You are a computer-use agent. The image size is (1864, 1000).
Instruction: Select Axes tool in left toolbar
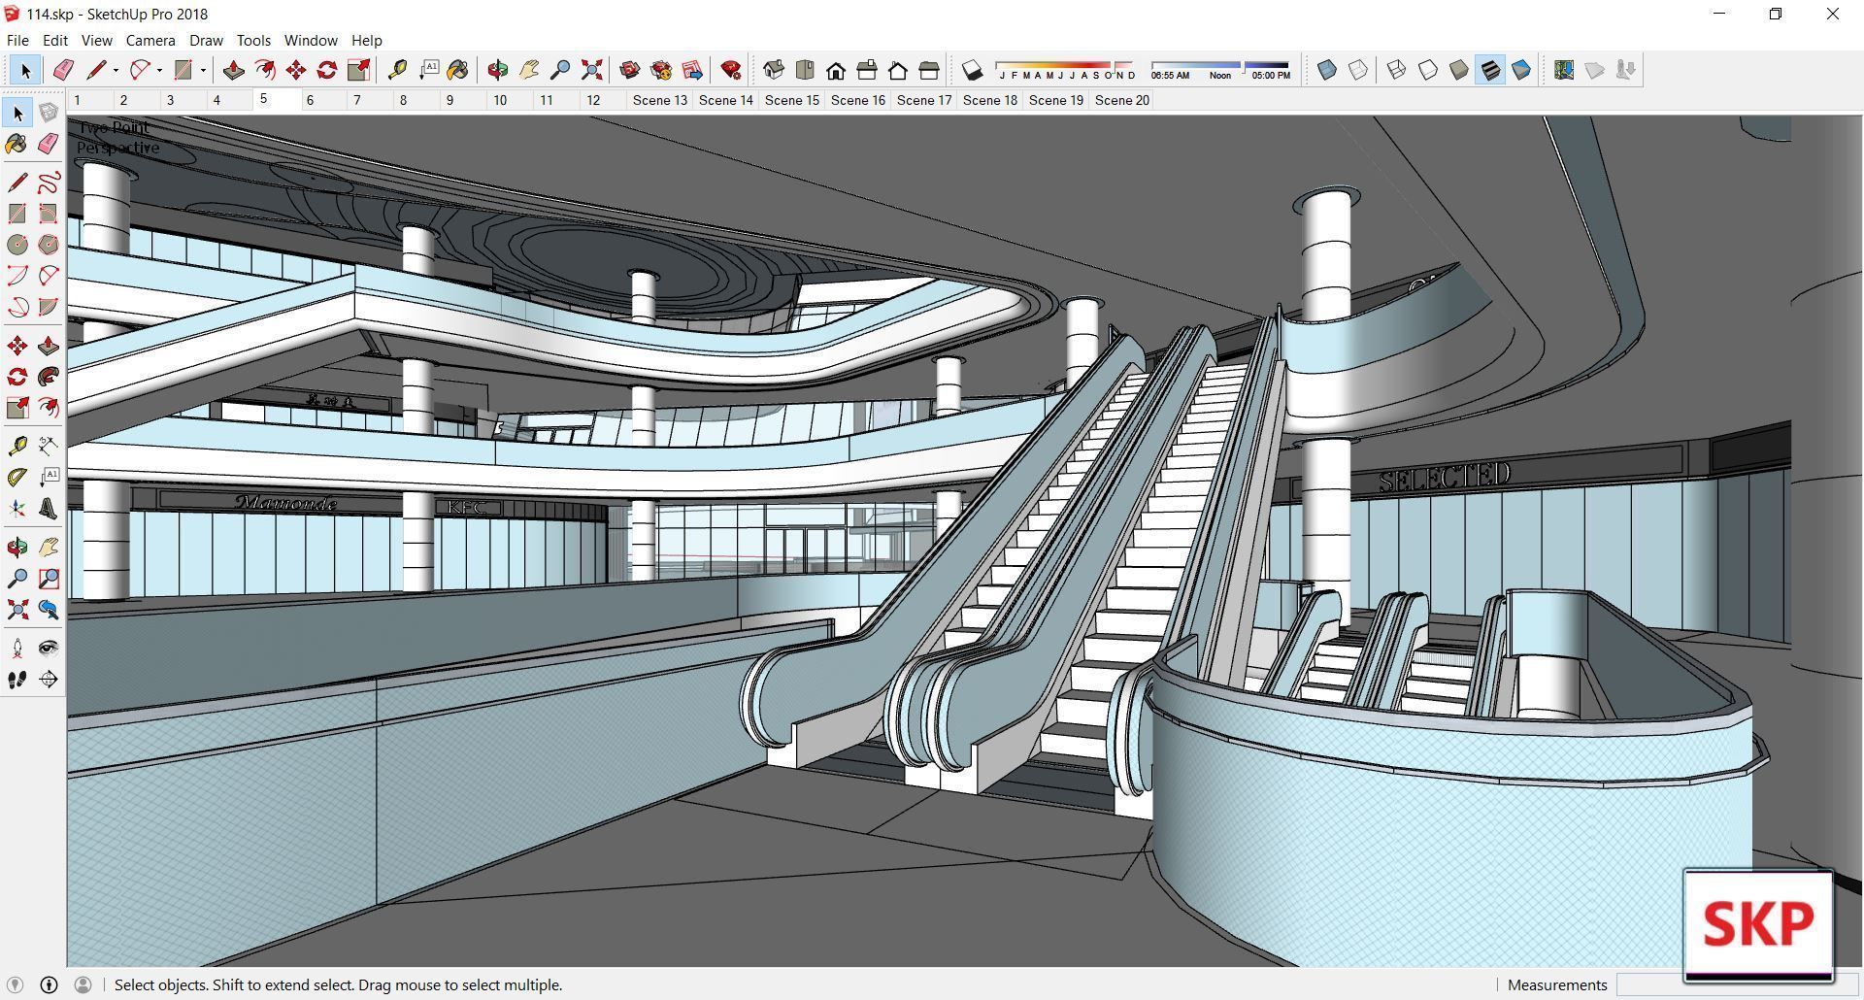[x=17, y=509]
